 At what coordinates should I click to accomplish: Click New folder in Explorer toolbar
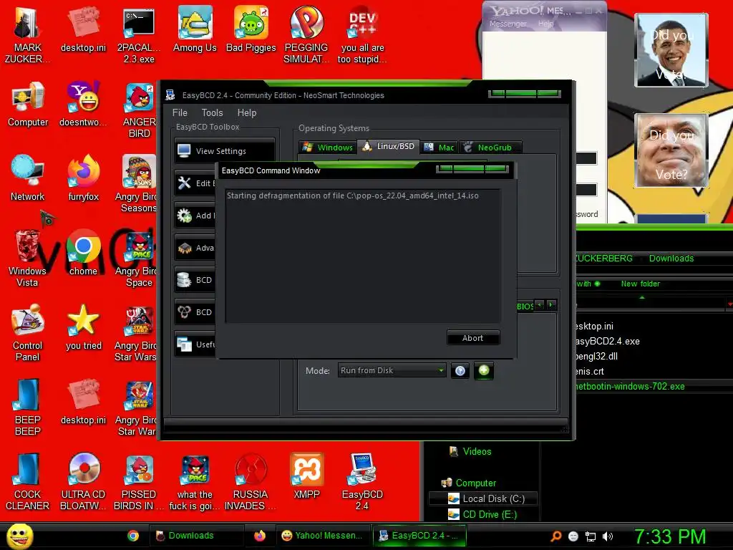point(640,284)
